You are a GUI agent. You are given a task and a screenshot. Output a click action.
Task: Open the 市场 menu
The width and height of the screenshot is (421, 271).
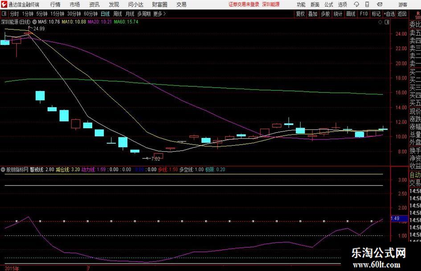tap(75, 4)
